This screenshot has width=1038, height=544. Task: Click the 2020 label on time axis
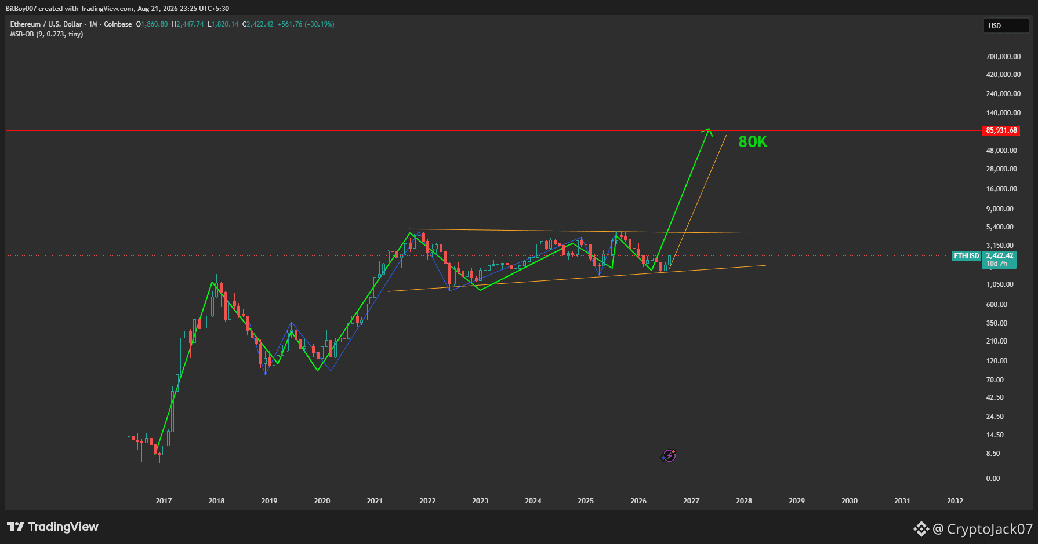tap(322, 501)
